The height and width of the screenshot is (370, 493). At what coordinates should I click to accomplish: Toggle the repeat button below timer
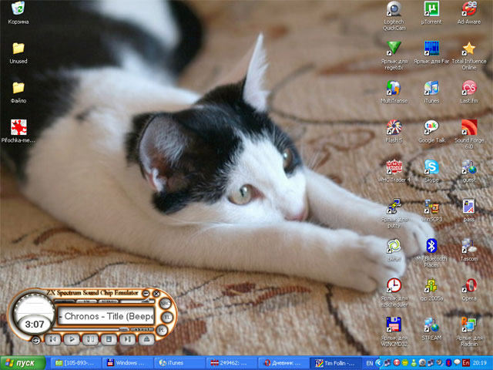point(35,340)
